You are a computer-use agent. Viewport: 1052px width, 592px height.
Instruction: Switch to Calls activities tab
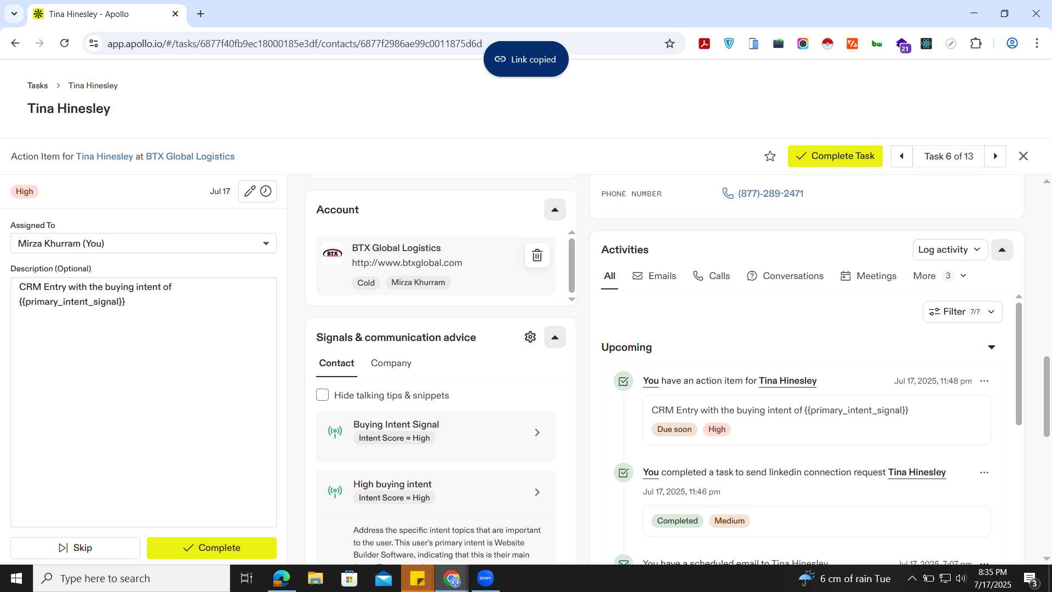pos(711,276)
